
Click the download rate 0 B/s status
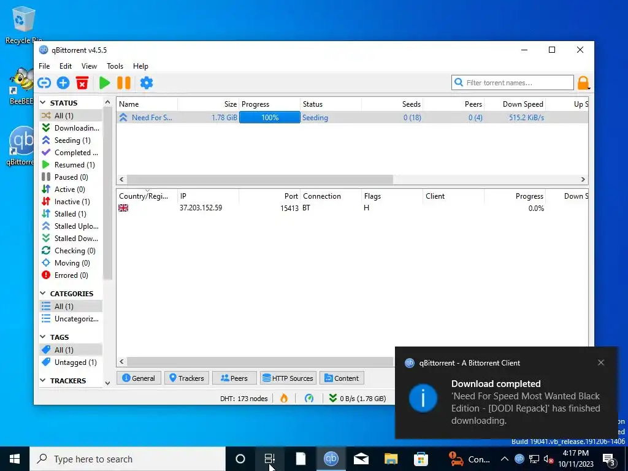(x=358, y=399)
